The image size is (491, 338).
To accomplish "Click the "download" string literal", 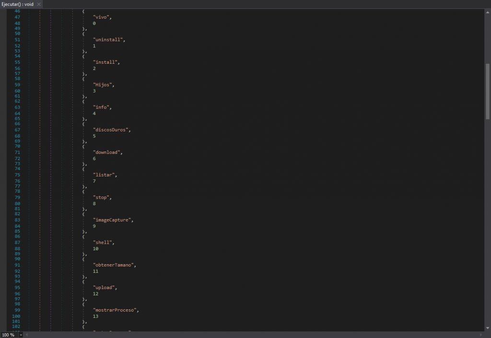I will (107, 152).
